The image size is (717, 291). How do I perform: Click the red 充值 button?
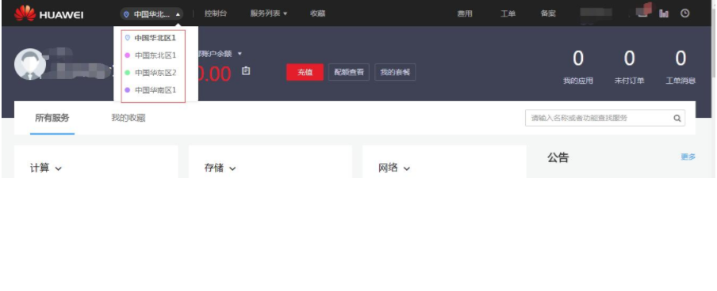[x=305, y=72]
